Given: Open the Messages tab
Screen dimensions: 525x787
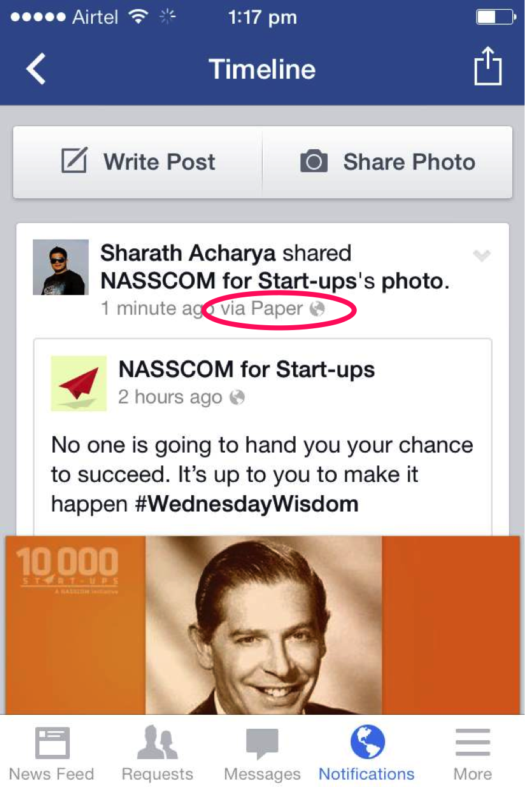Looking at the screenshot, I should click(x=262, y=753).
